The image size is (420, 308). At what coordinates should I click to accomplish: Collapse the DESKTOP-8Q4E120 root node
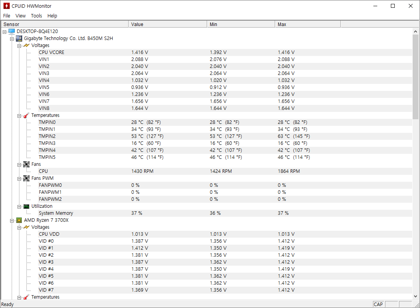click(x=5, y=32)
